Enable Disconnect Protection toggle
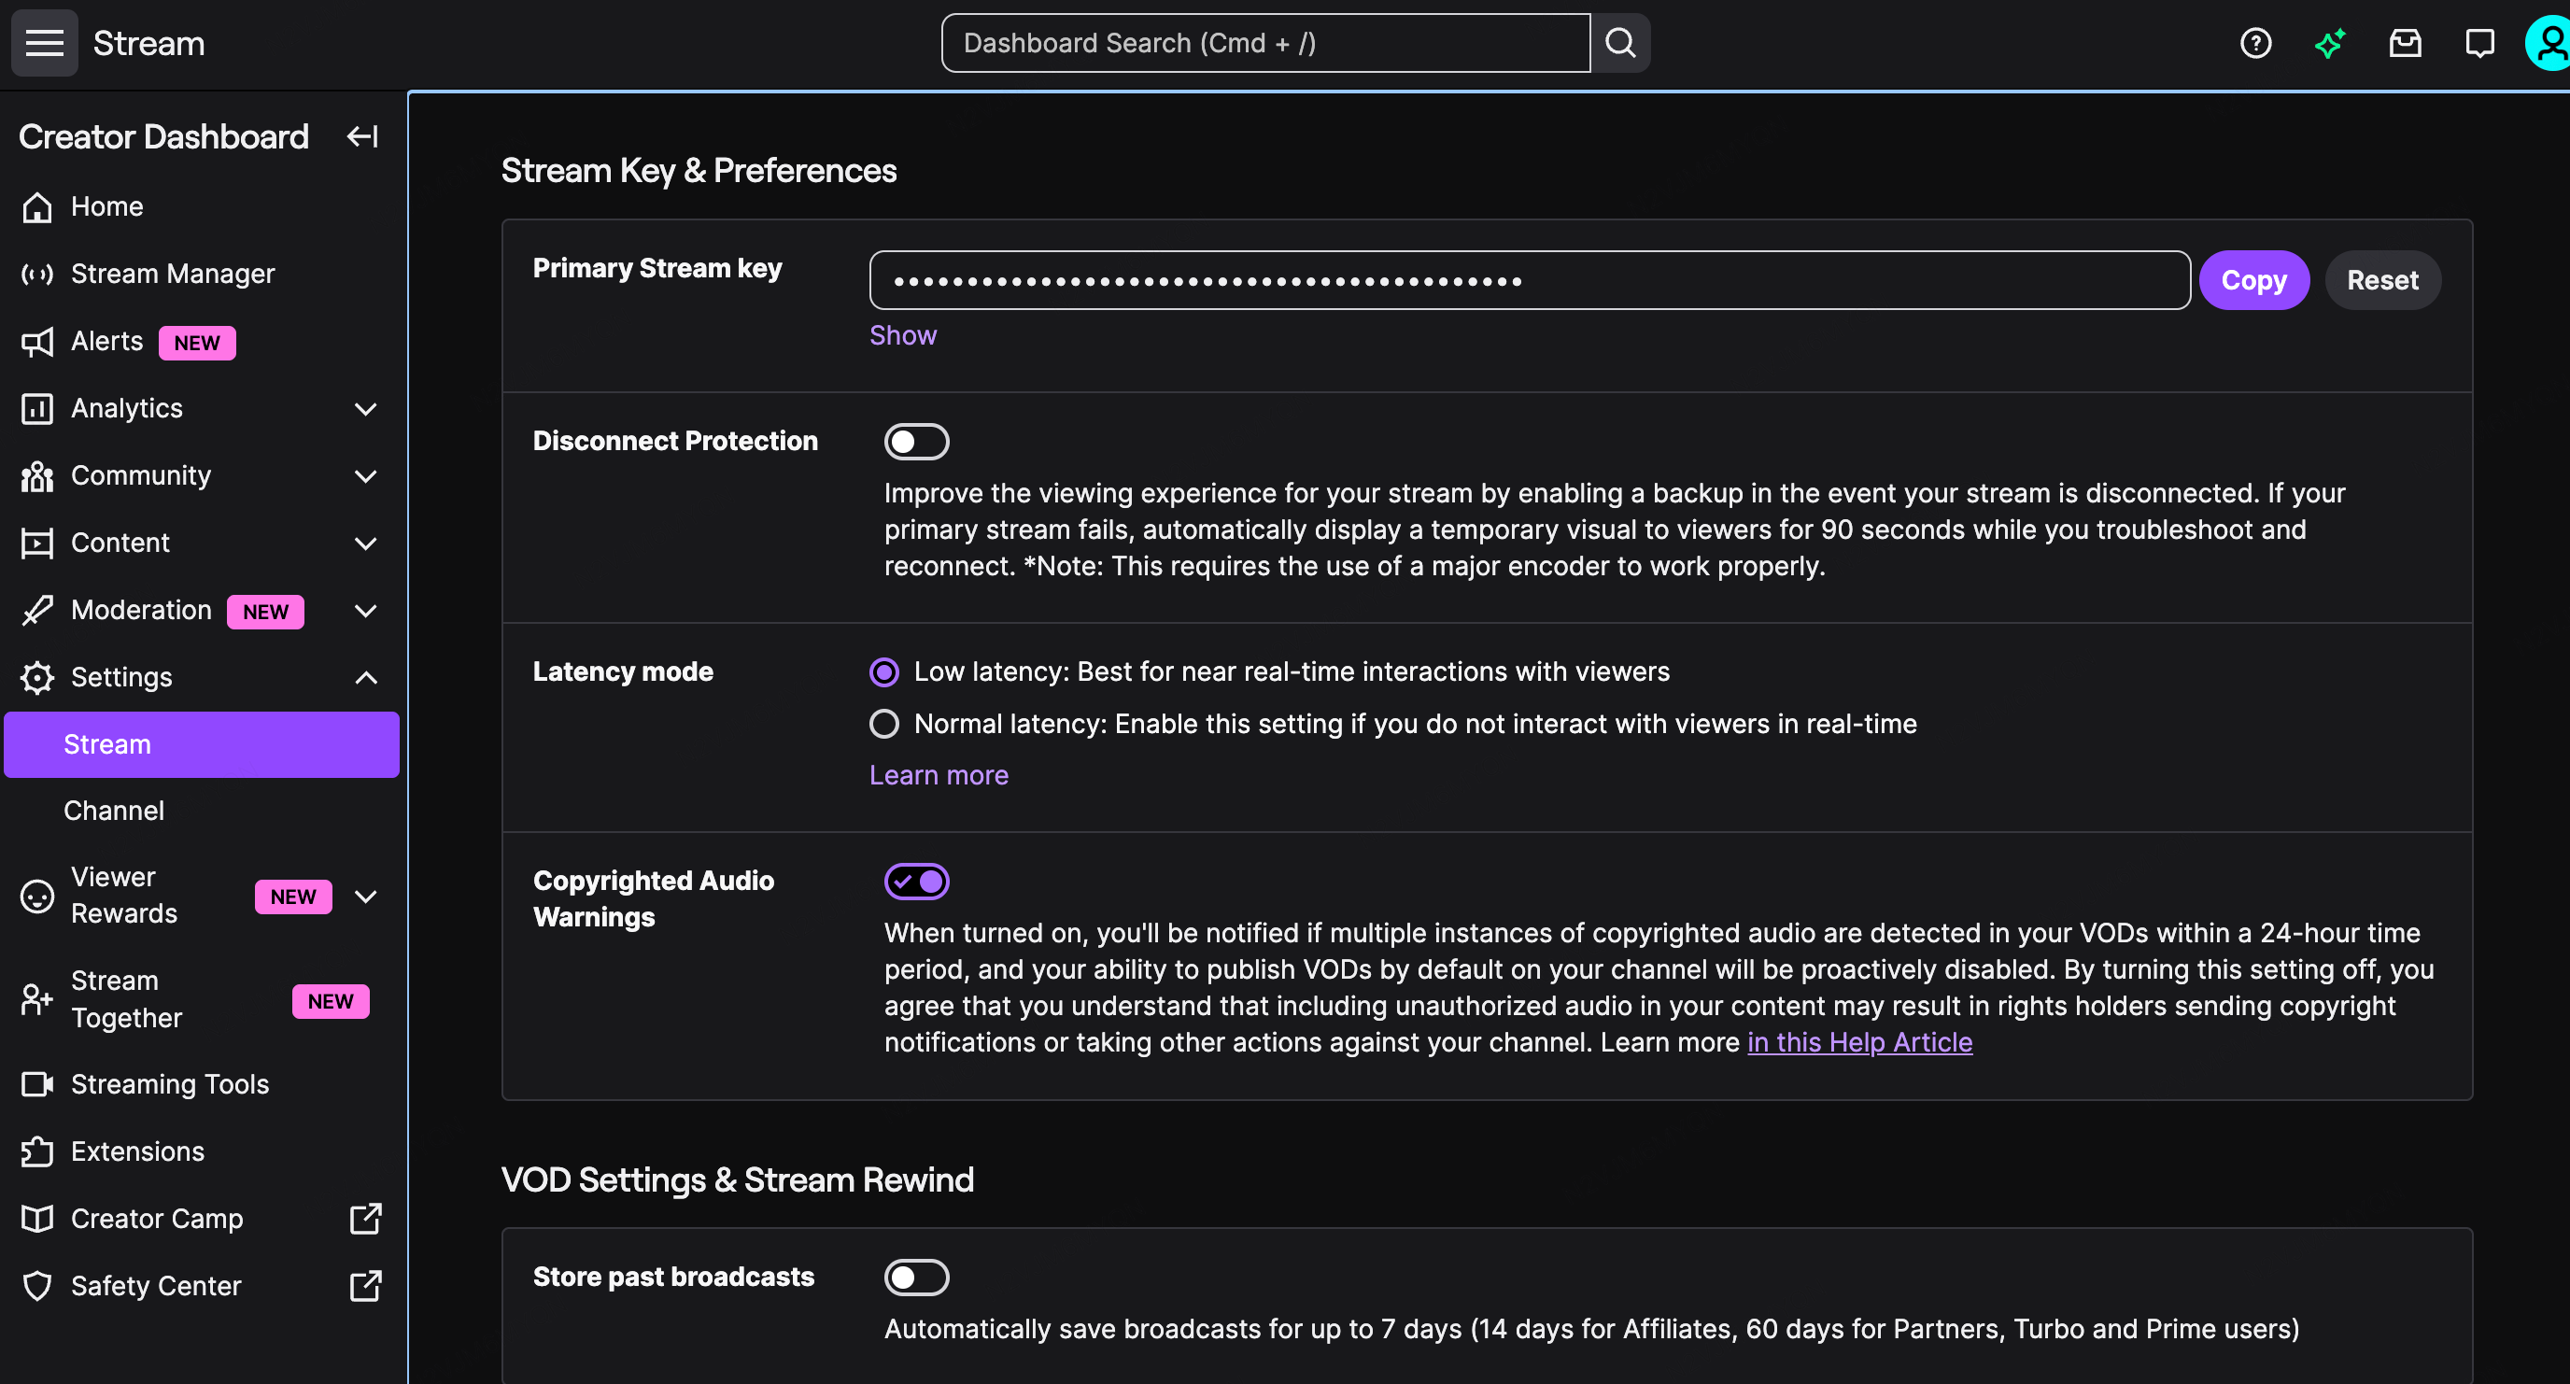Image resolution: width=2570 pixels, height=1384 pixels. coord(916,442)
